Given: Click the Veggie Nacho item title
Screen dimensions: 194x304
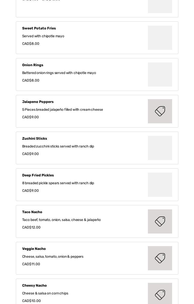Looking at the screenshot, I should [x=34, y=249].
